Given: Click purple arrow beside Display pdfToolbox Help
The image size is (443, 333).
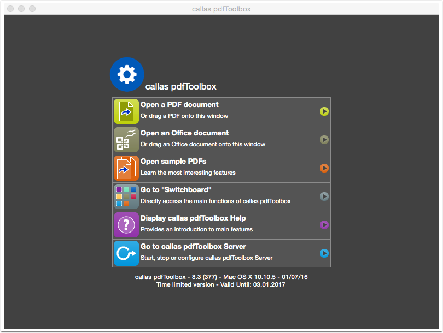Looking at the screenshot, I should coord(324,225).
